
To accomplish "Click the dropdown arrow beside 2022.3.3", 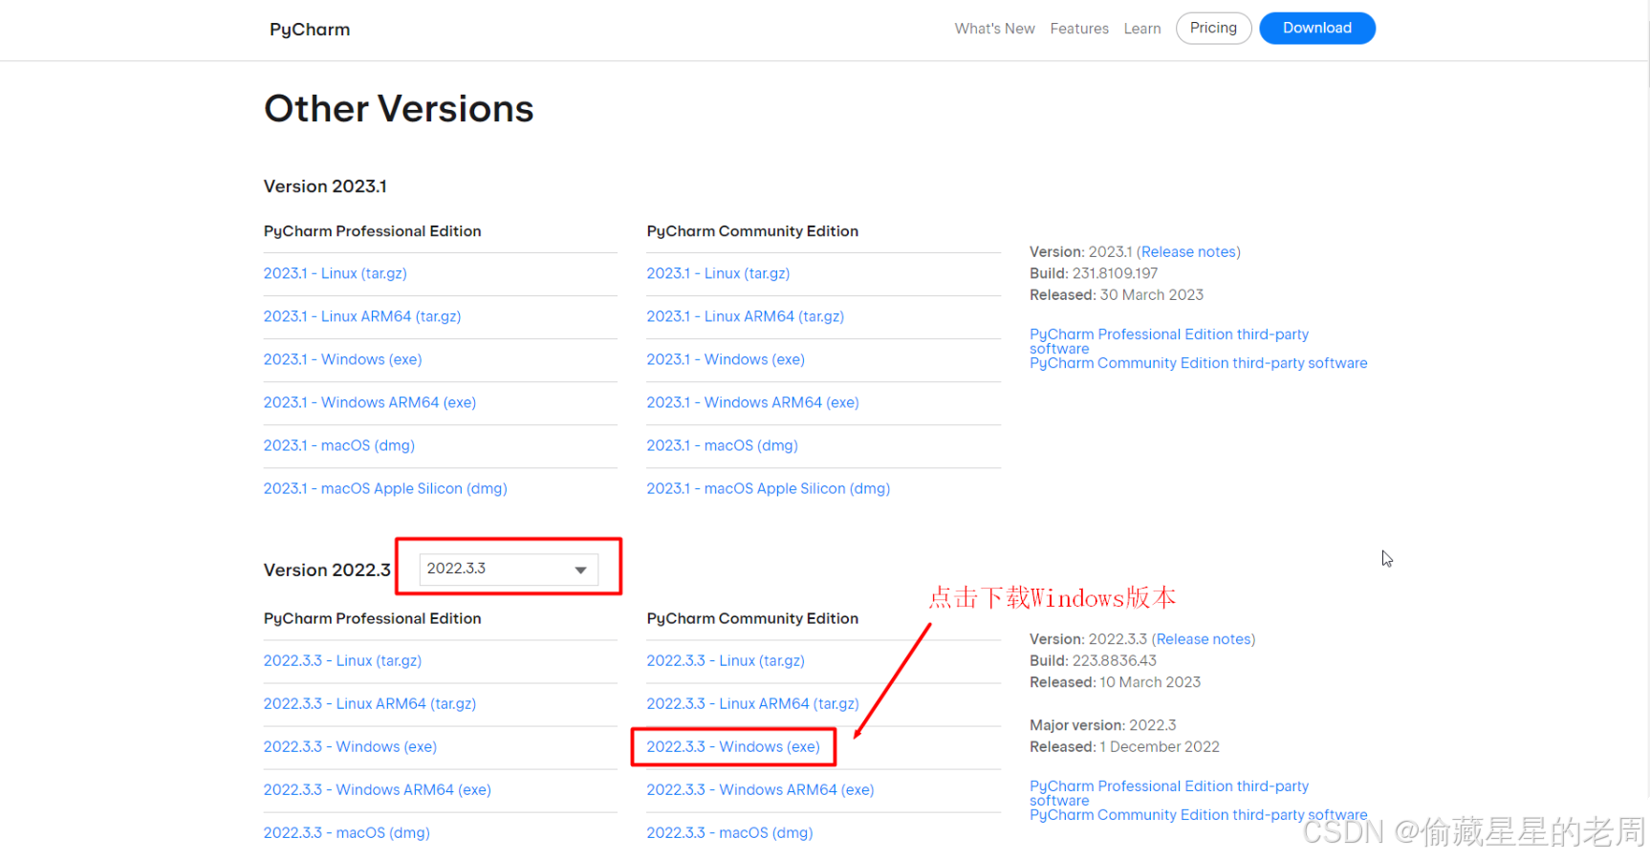I will 580,570.
